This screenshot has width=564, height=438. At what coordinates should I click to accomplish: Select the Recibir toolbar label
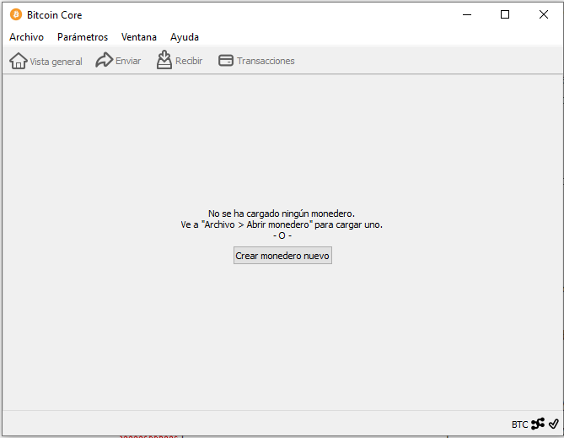[189, 61]
